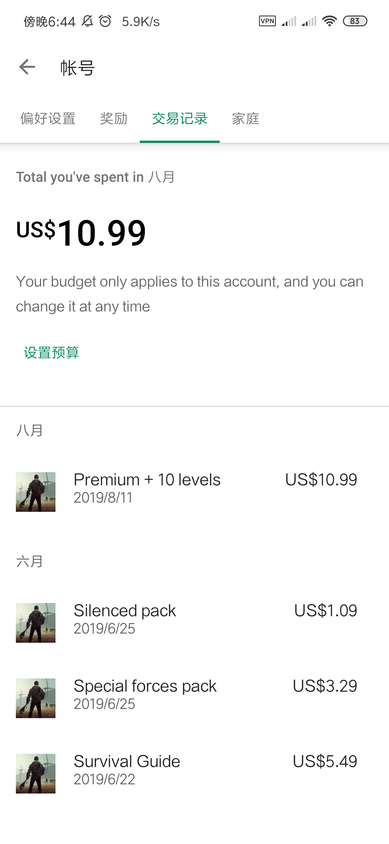
Task: Tap the US$5.49 Survival Guide price
Action: pyautogui.click(x=325, y=761)
